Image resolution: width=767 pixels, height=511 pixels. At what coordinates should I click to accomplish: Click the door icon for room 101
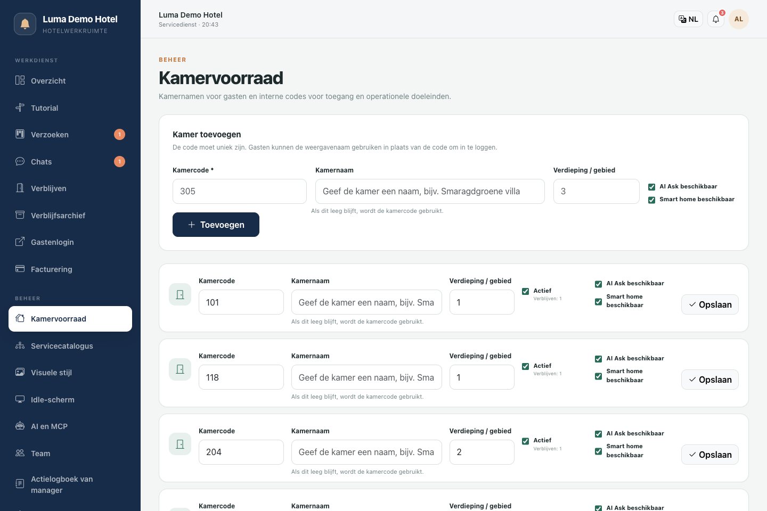point(180,294)
